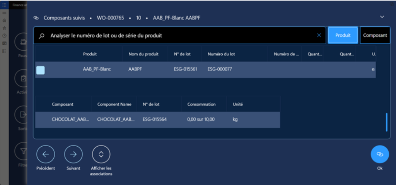The width and height of the screenshot is (396, 185).
Task: Clear the search field with X icon
Action: point(319,35)
